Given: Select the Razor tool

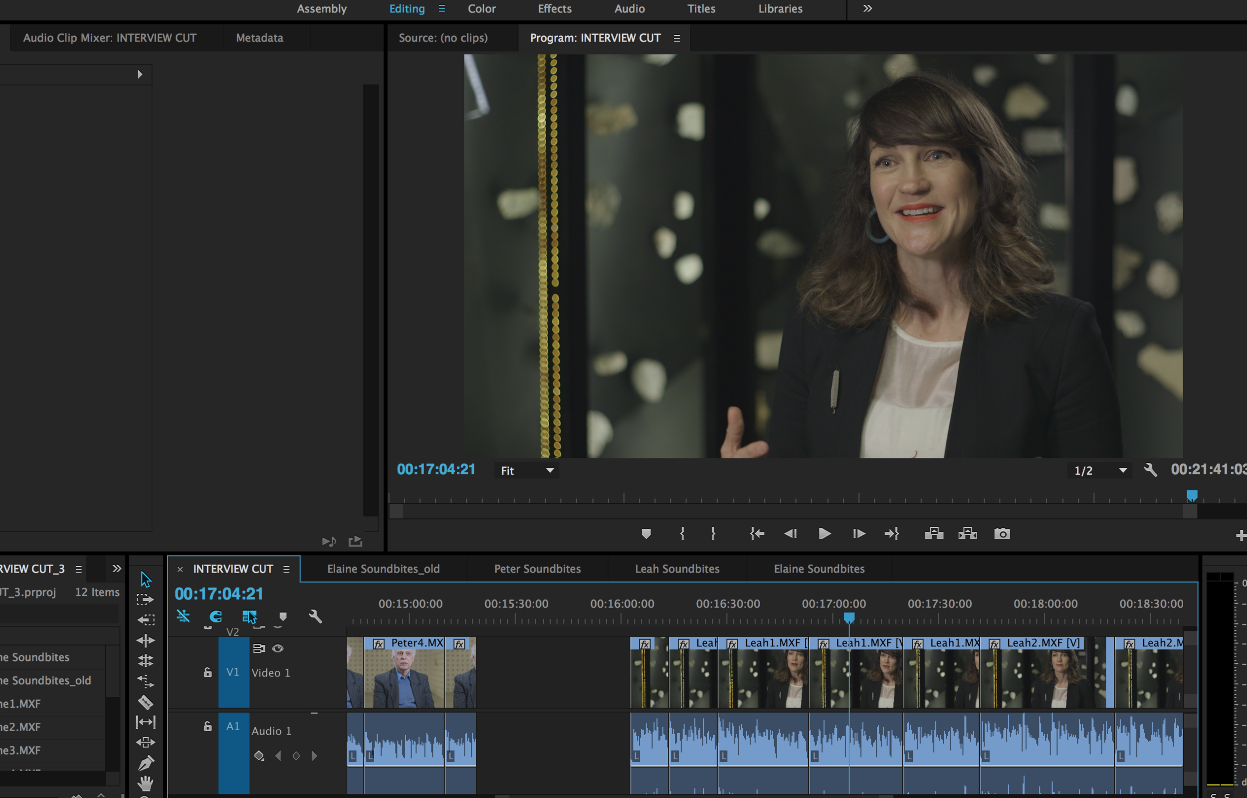Looking at the screenshot, I should 146,702.
